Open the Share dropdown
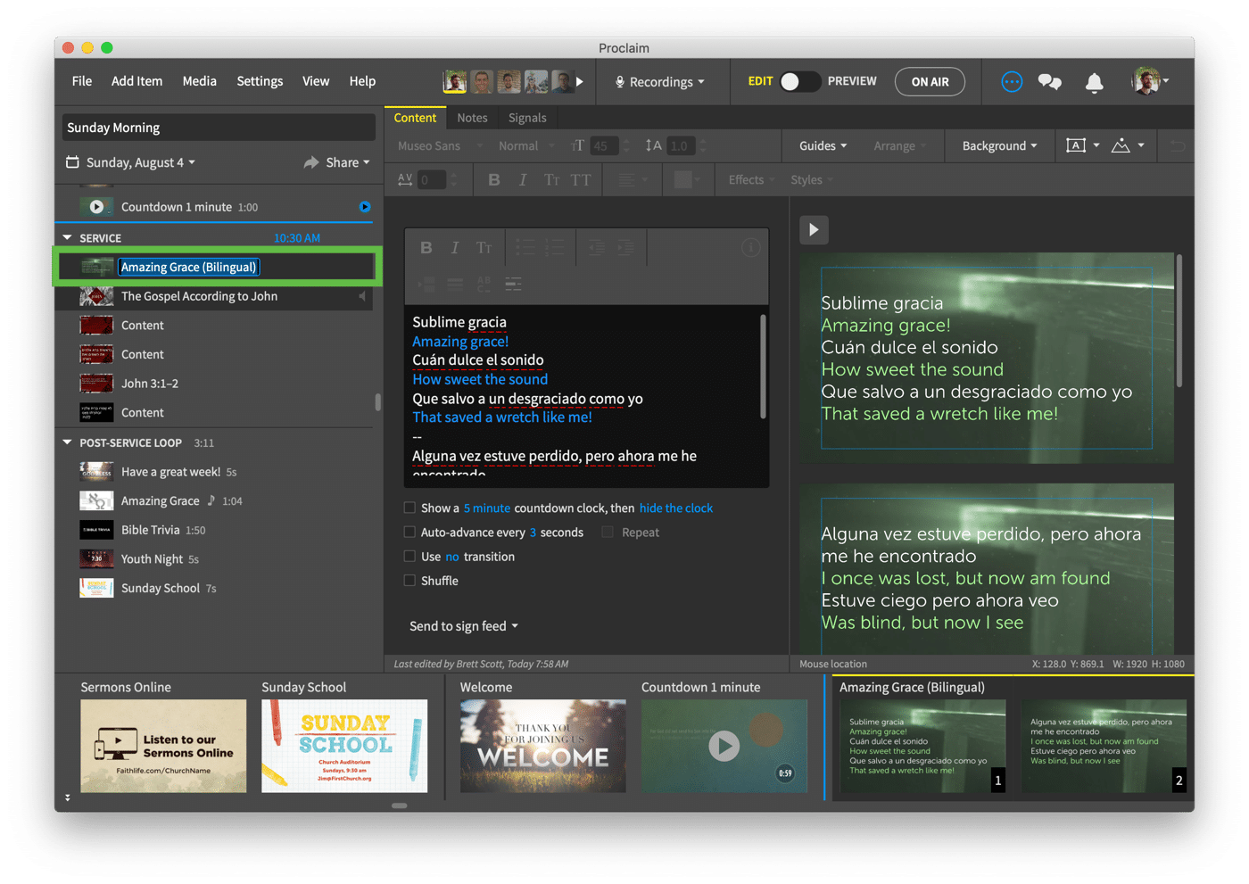 coord(337,162)
